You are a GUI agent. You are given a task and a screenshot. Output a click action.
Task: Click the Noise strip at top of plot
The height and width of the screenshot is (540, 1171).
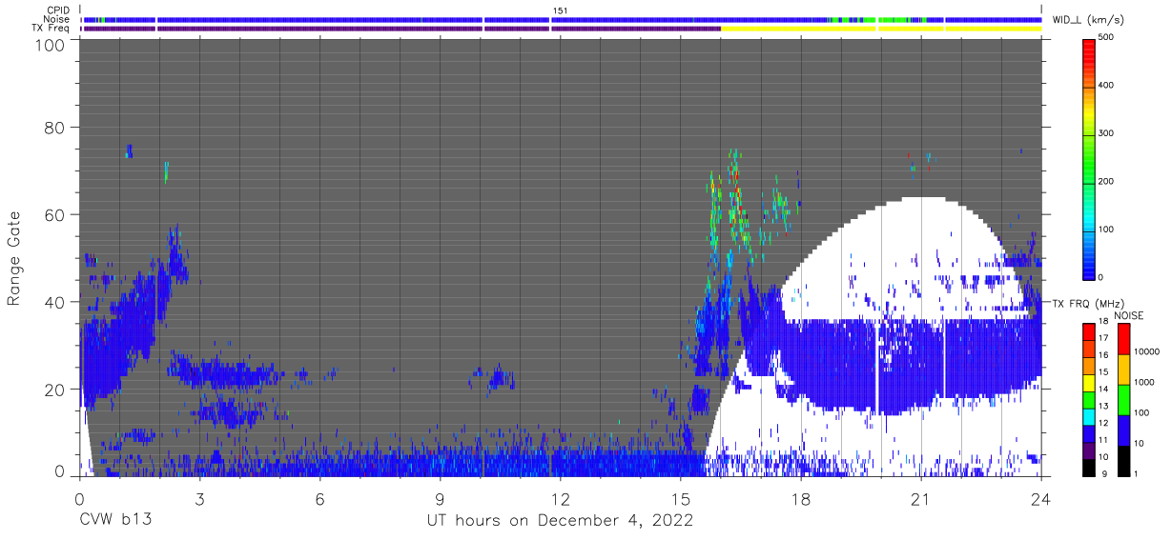pyautogui.click(x=562, y=19)
